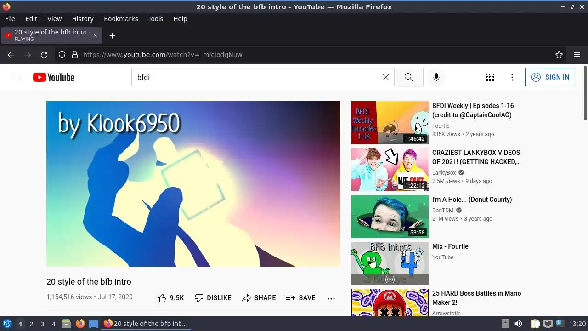Open the File menu

coord(10,19)
